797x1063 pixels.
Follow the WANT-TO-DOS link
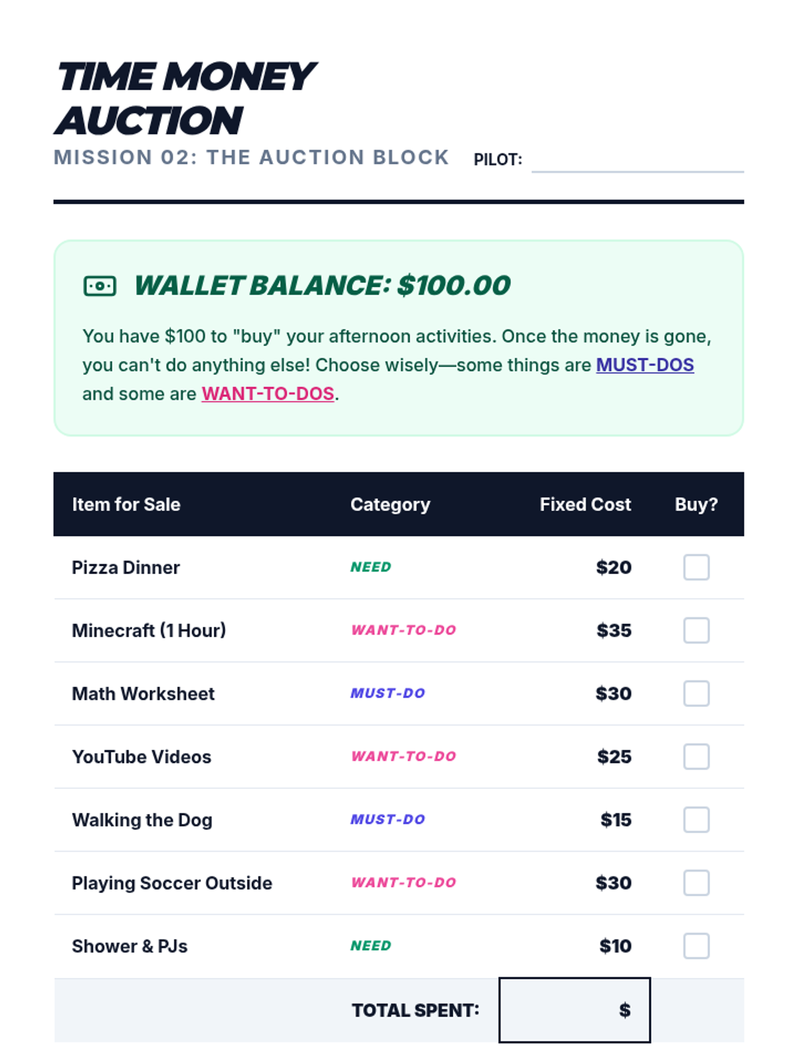pyautogui.click(x=268, y=394)
